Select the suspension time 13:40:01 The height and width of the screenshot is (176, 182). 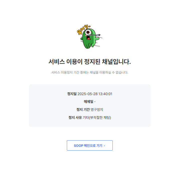tap(105, 94)
